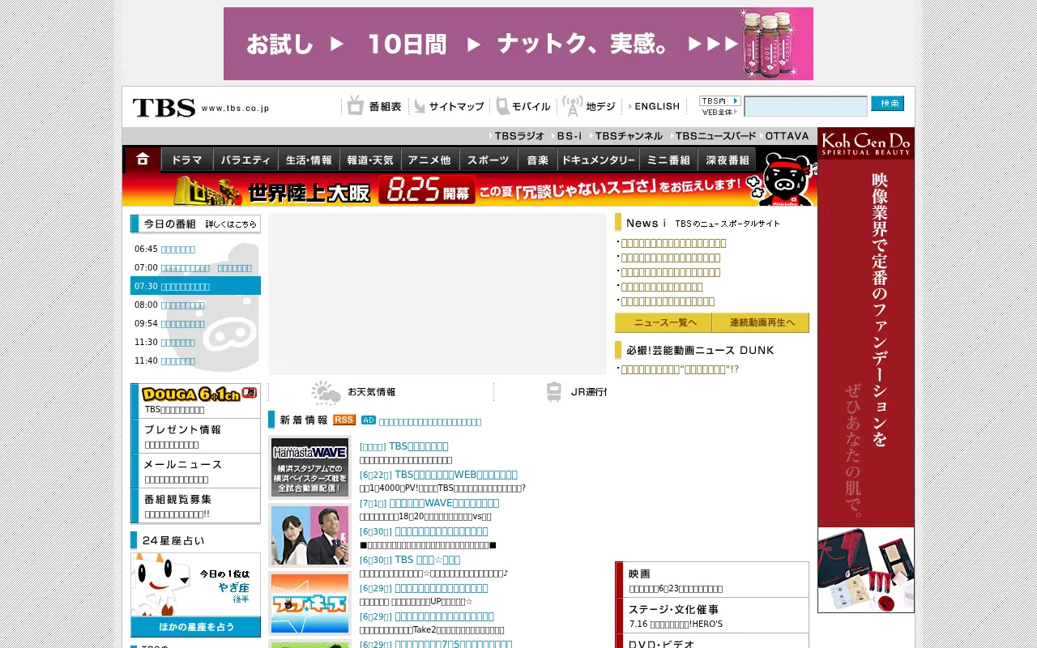
Task: Open the OTTAVA link
Action: pyautogui.click(x=785, y=136)
